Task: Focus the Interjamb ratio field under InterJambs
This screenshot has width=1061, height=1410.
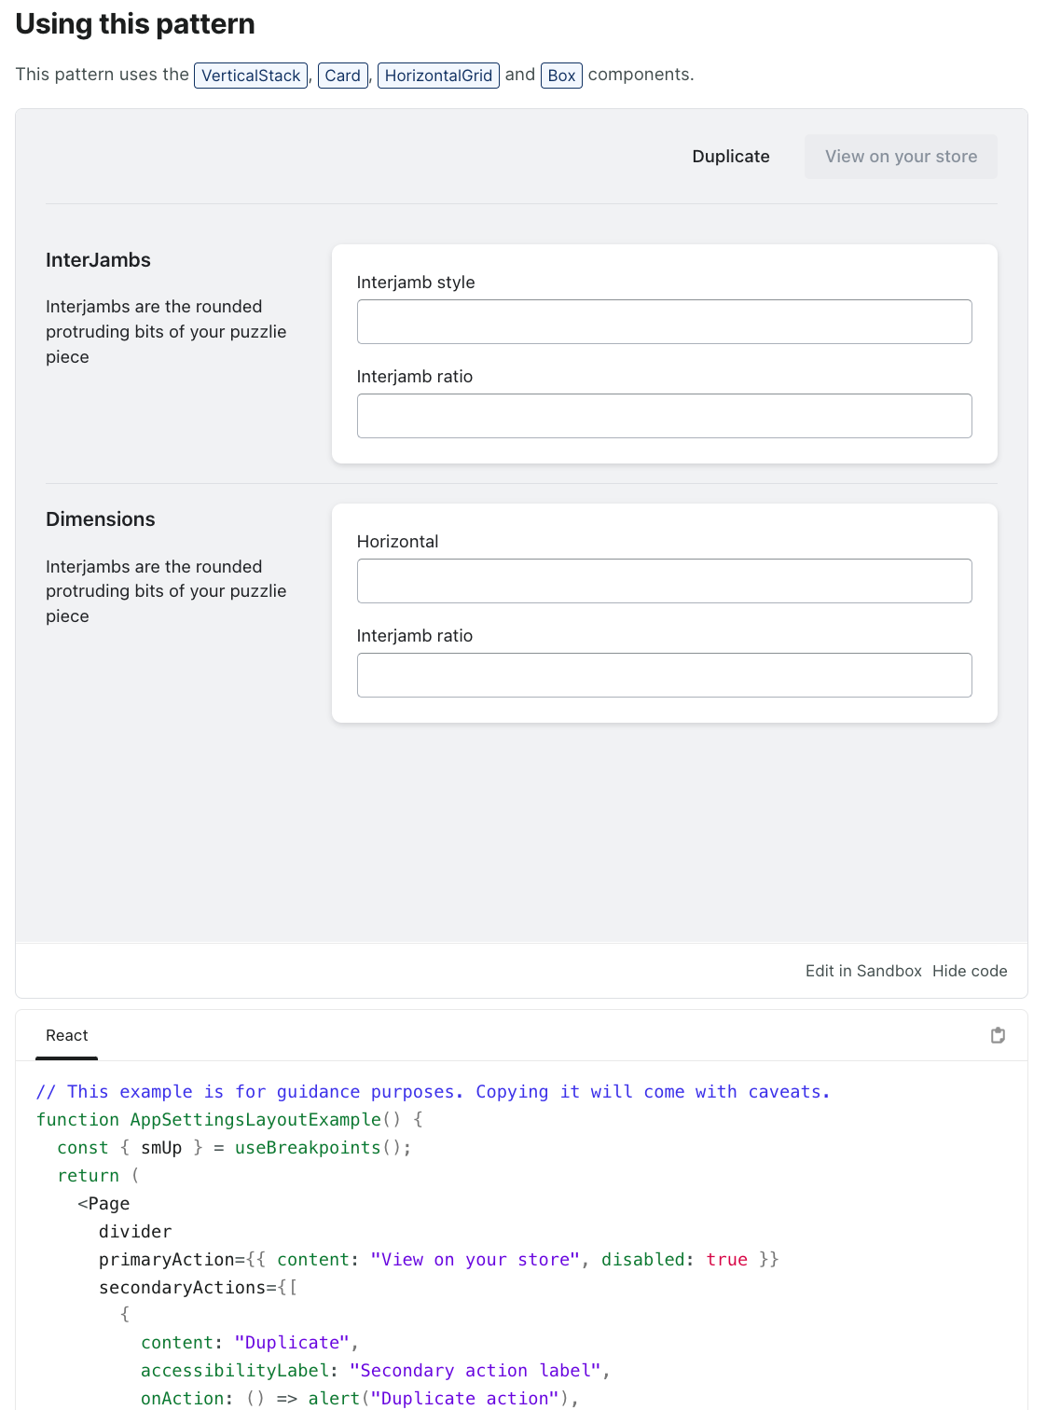Action: (663, 415)
